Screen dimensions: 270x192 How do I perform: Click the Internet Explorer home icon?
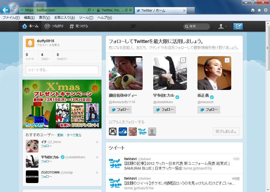pyautogui.click(x=253, y=10)
